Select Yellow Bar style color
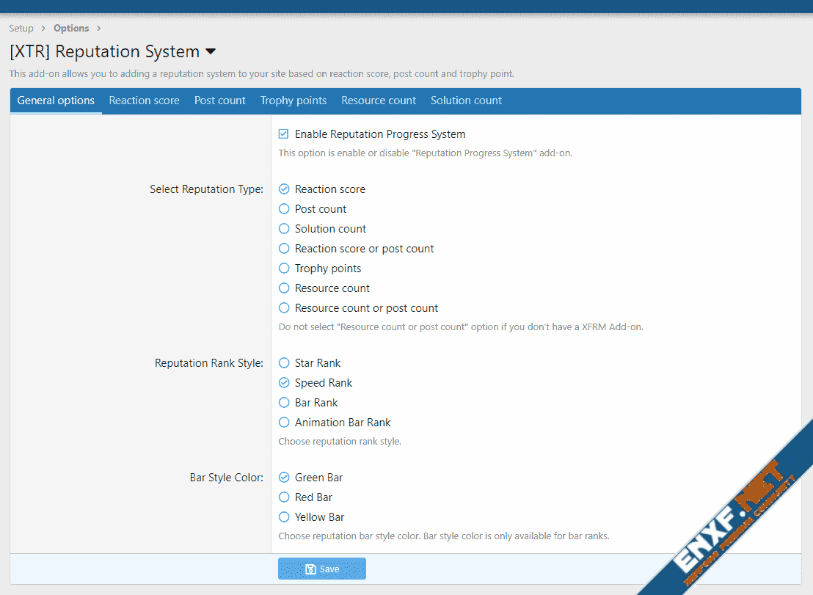The width and height of the screenshot is (813, 595). (x=284, y=517)
